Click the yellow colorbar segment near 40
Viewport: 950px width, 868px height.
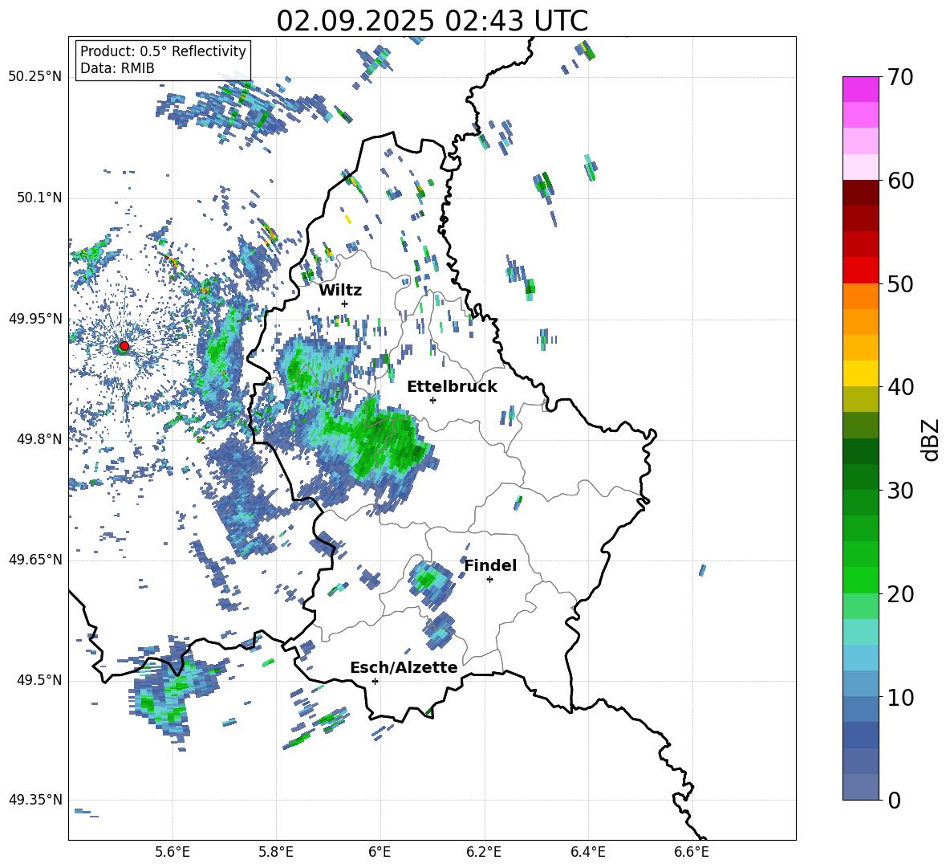pyautogui.click(x=860, y=373)
